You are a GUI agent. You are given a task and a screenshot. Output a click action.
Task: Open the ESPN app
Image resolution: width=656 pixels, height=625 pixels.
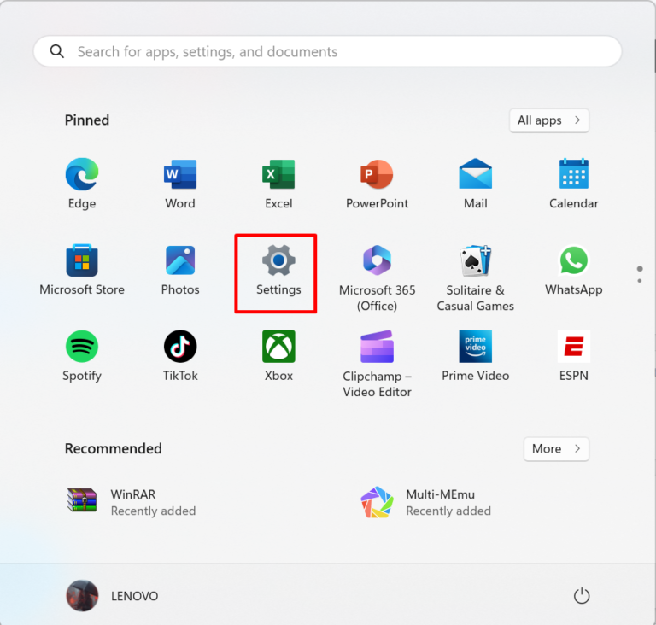[574, 355]
